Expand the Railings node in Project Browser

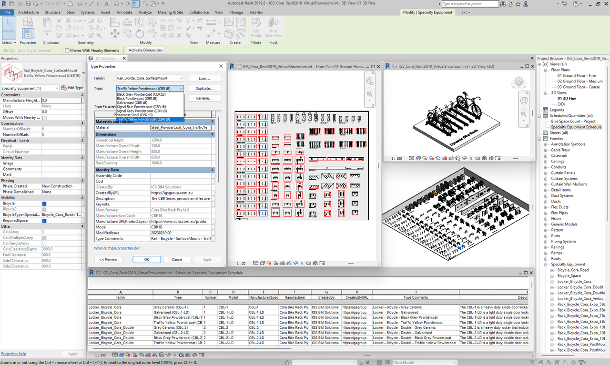tap(546, 247)
